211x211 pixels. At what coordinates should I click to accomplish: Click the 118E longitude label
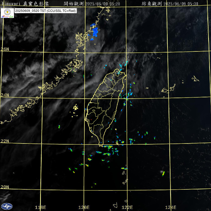click(40, 207)
